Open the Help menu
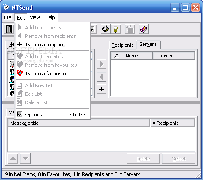This screenshot has width=203, height=180. (50, 17)
